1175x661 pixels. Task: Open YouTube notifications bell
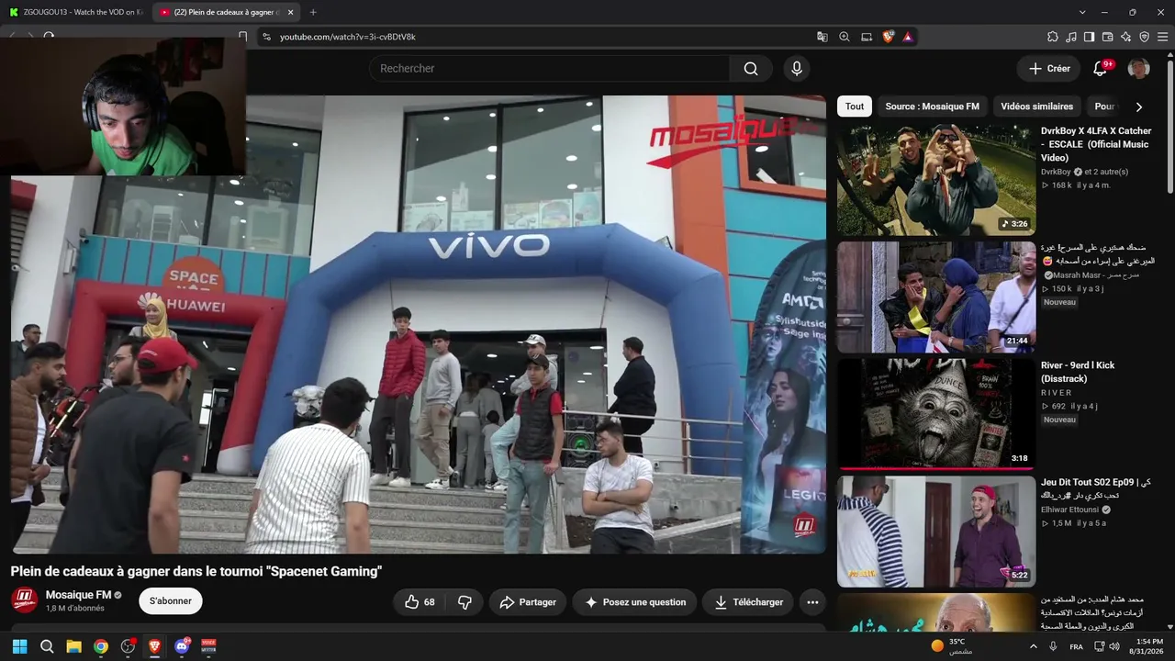coord(1100,69)
